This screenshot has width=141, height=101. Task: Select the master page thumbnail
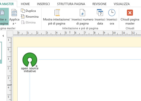pos(1,51)
